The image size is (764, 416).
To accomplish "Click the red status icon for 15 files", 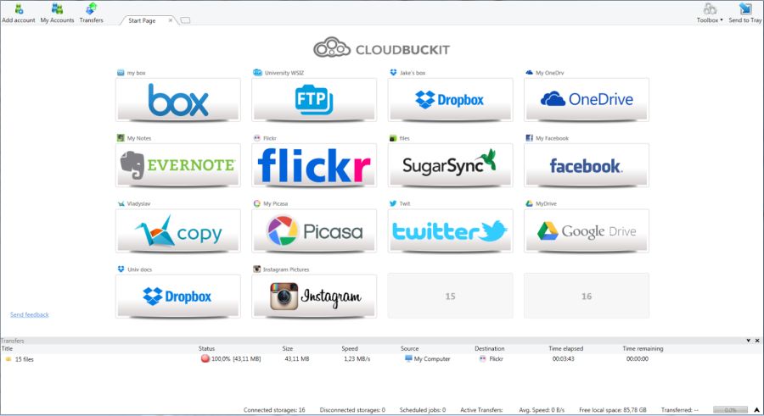I will 205,358.
